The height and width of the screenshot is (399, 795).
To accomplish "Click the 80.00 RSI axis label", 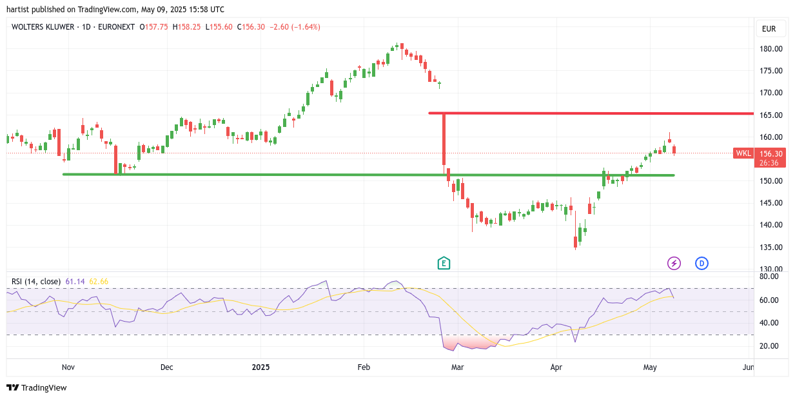I will click(769, 277).
